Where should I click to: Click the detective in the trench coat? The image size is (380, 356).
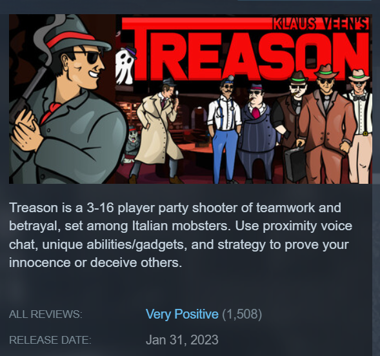157,131
